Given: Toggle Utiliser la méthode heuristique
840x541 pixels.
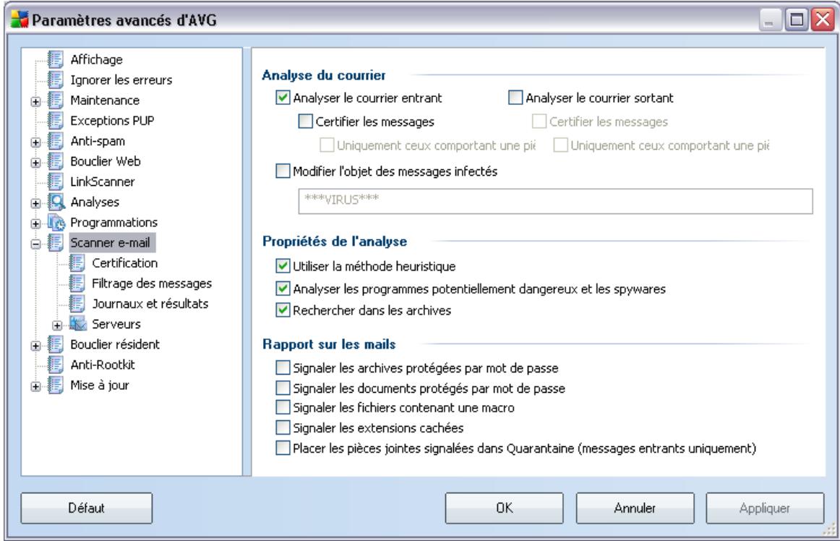Looking at the screenshot, I should coord(283,266).
